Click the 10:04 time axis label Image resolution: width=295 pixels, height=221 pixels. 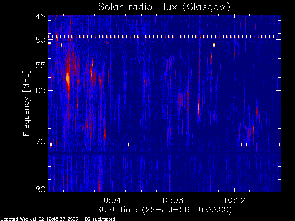click(110, 200)
